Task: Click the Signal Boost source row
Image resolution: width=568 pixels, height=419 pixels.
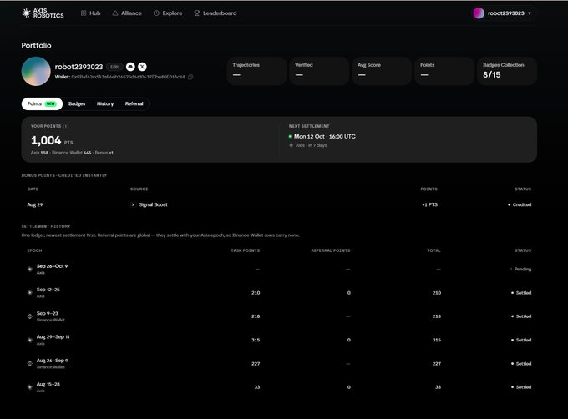Action: pos(279,204)
